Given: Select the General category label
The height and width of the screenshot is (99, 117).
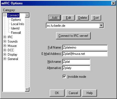Looking at the screenshot, I should point(13,59).
